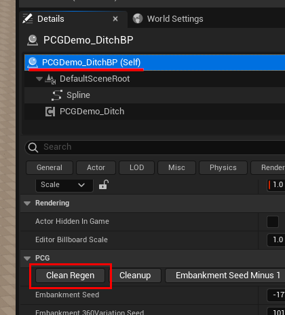Click the Clean Regen button
Image resolution: width=285 pixels, height=315 pixels.
(x=71, y=276)
